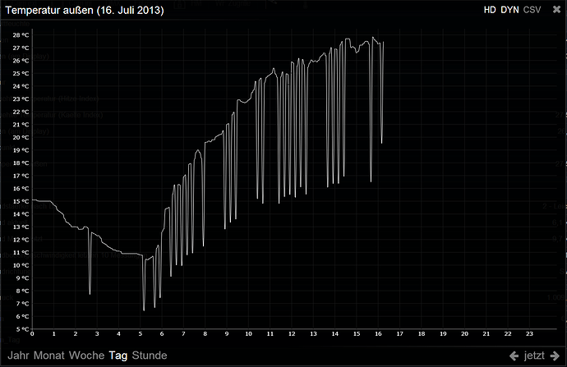Toggle DYN dynamic scaling
Image resolution: width=567 pixels, height=367 pixels.
click(509, 10)
